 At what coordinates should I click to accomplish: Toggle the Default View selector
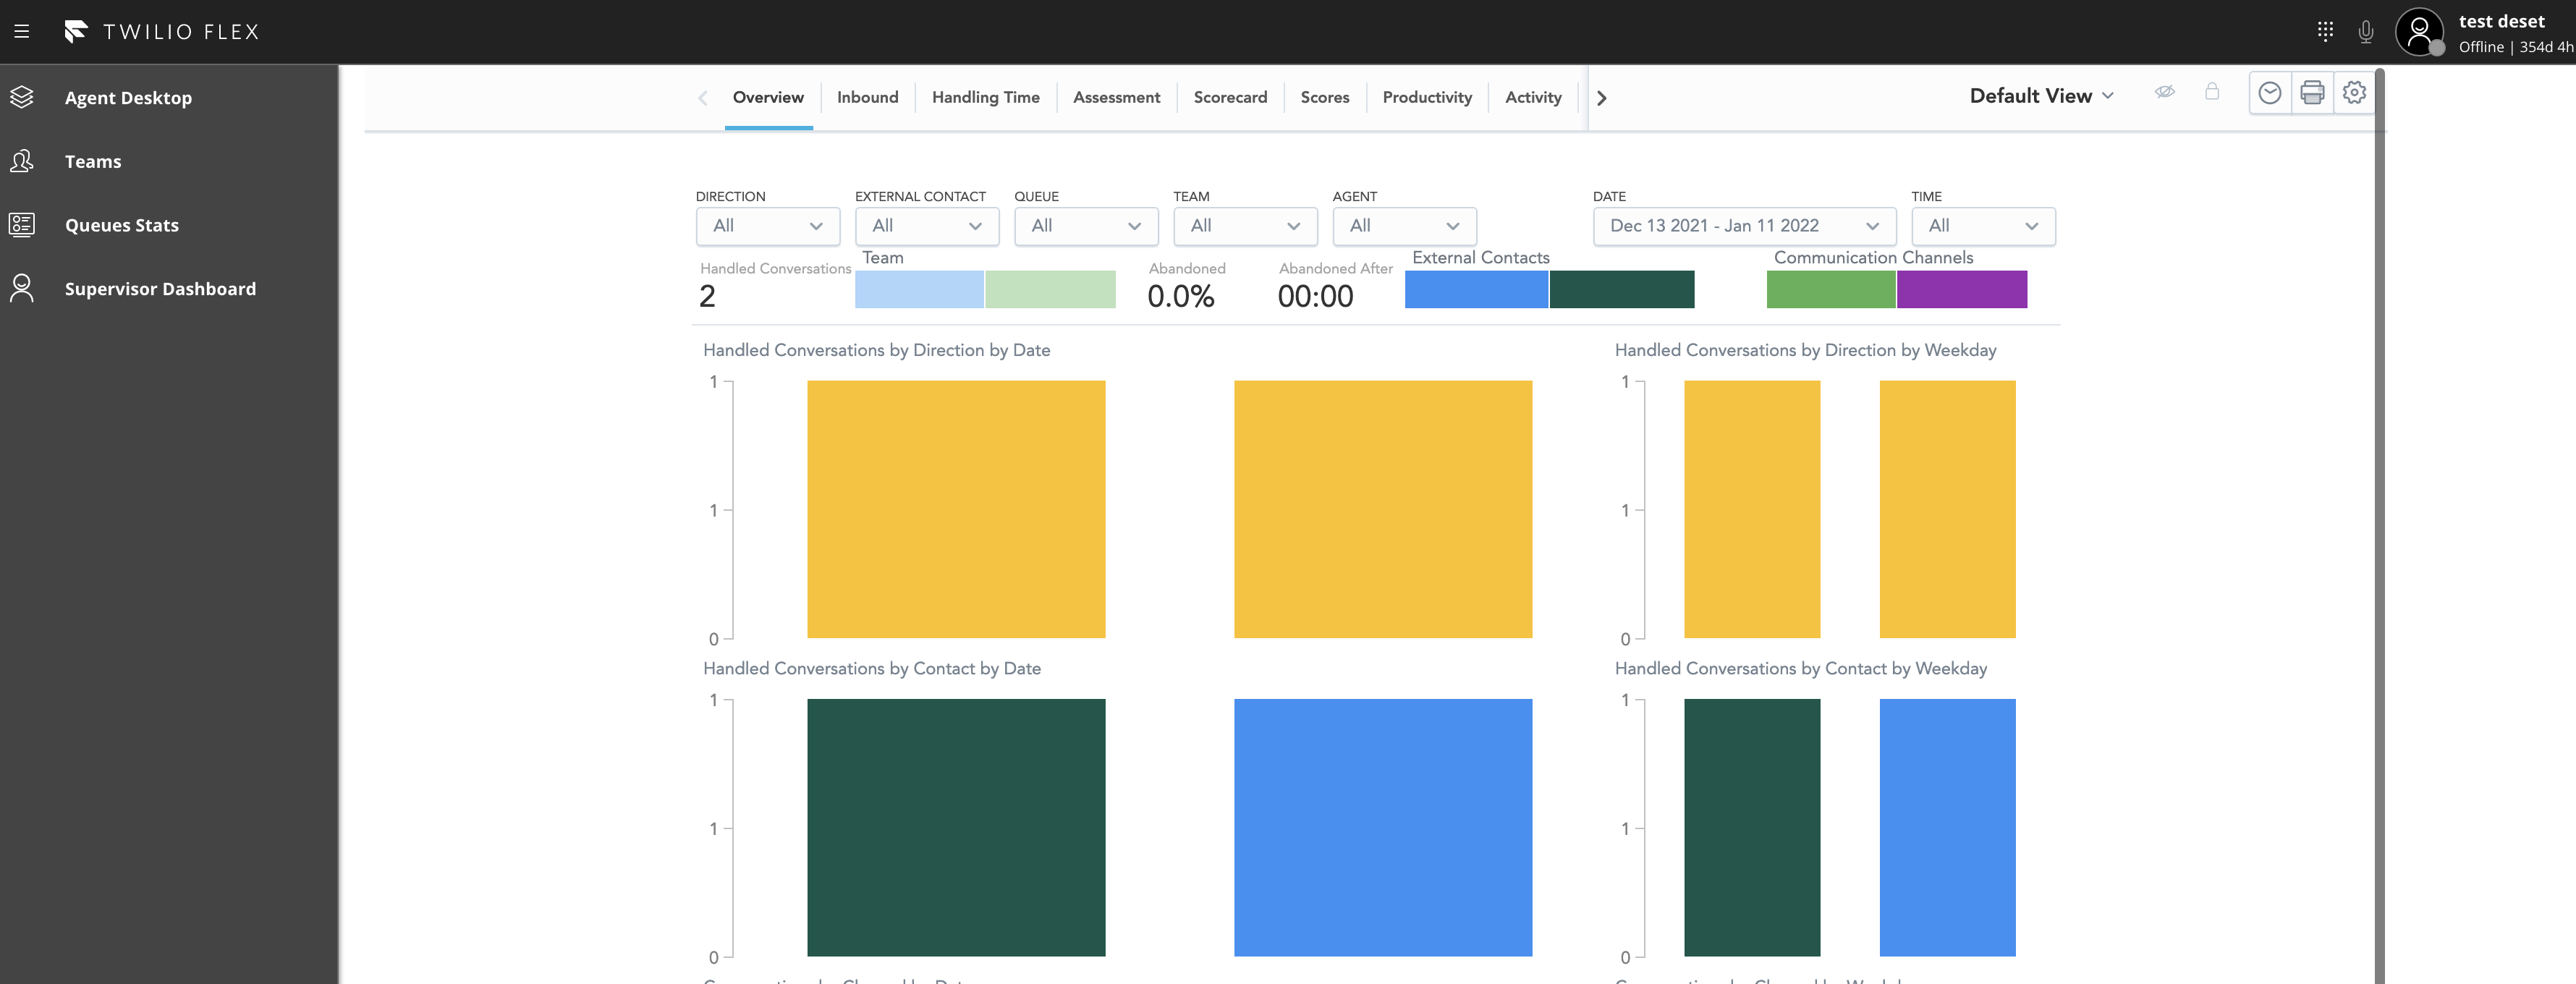pos(2043,96)
